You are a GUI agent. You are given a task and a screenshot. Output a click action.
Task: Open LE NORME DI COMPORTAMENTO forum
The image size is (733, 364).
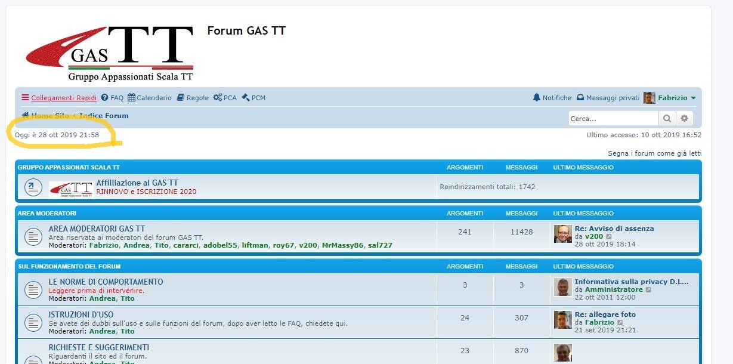click(106, 282)
